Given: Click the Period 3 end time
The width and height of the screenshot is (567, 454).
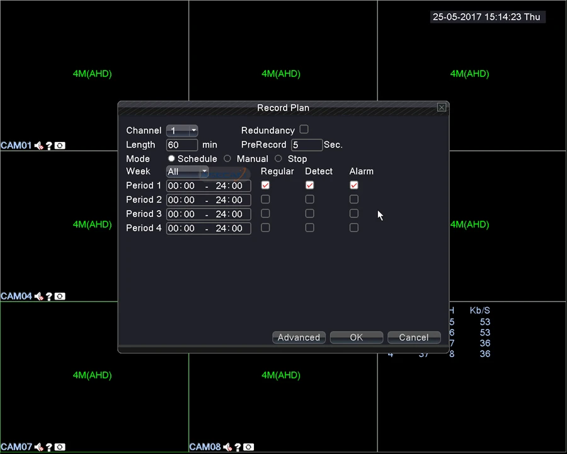Looking at the screenshot, I should tap(229, 214).
